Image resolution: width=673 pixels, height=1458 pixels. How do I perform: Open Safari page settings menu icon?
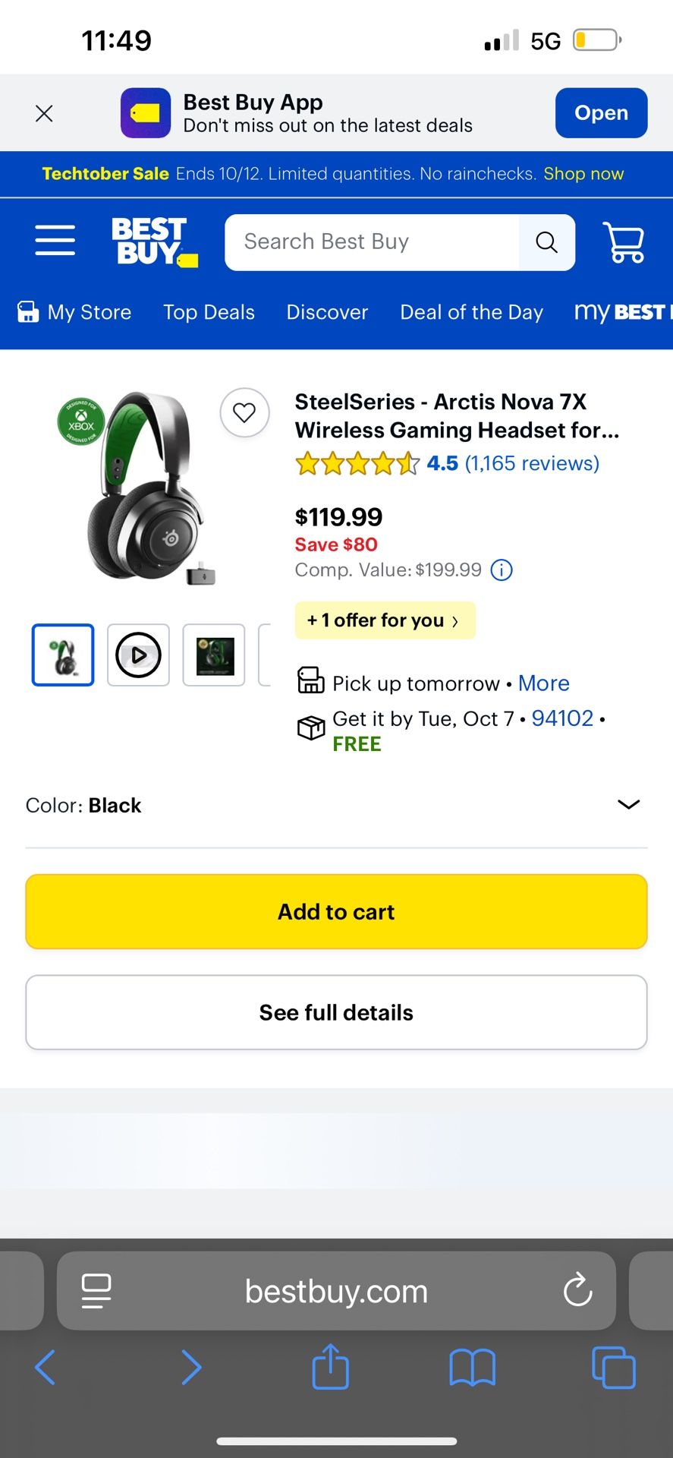pyautogui.click(x=96, y=1290)
